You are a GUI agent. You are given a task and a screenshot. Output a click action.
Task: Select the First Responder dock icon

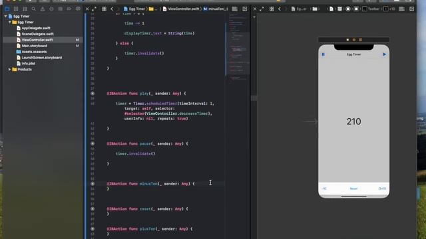click(354, 40)
